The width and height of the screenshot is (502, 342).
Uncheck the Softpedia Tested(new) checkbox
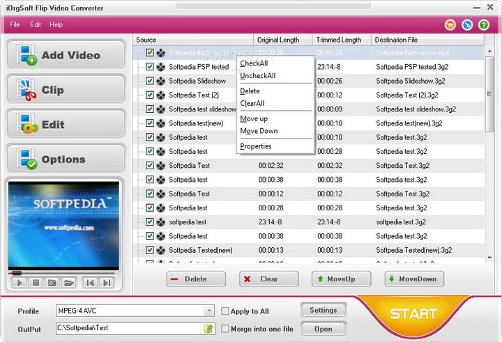tap(149, 250)
